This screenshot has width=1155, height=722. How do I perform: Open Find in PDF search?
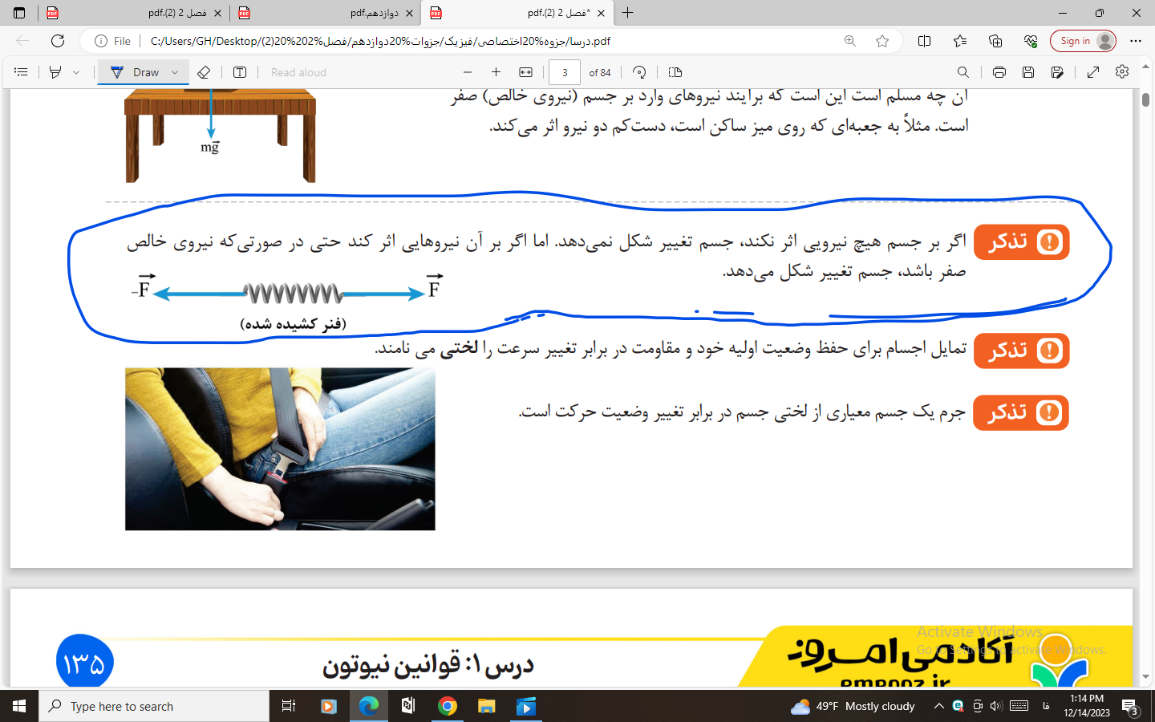pyautogui.click(x=963, y=72)
